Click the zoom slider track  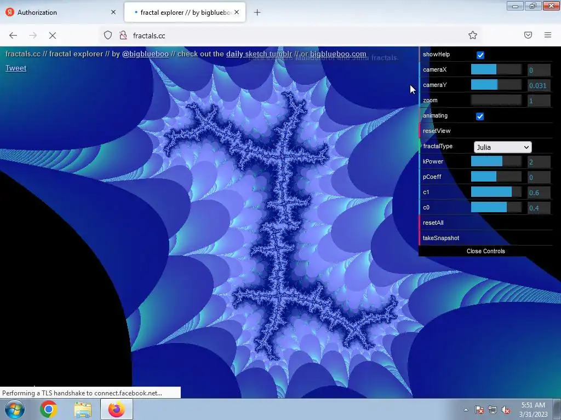pos(496,101)
